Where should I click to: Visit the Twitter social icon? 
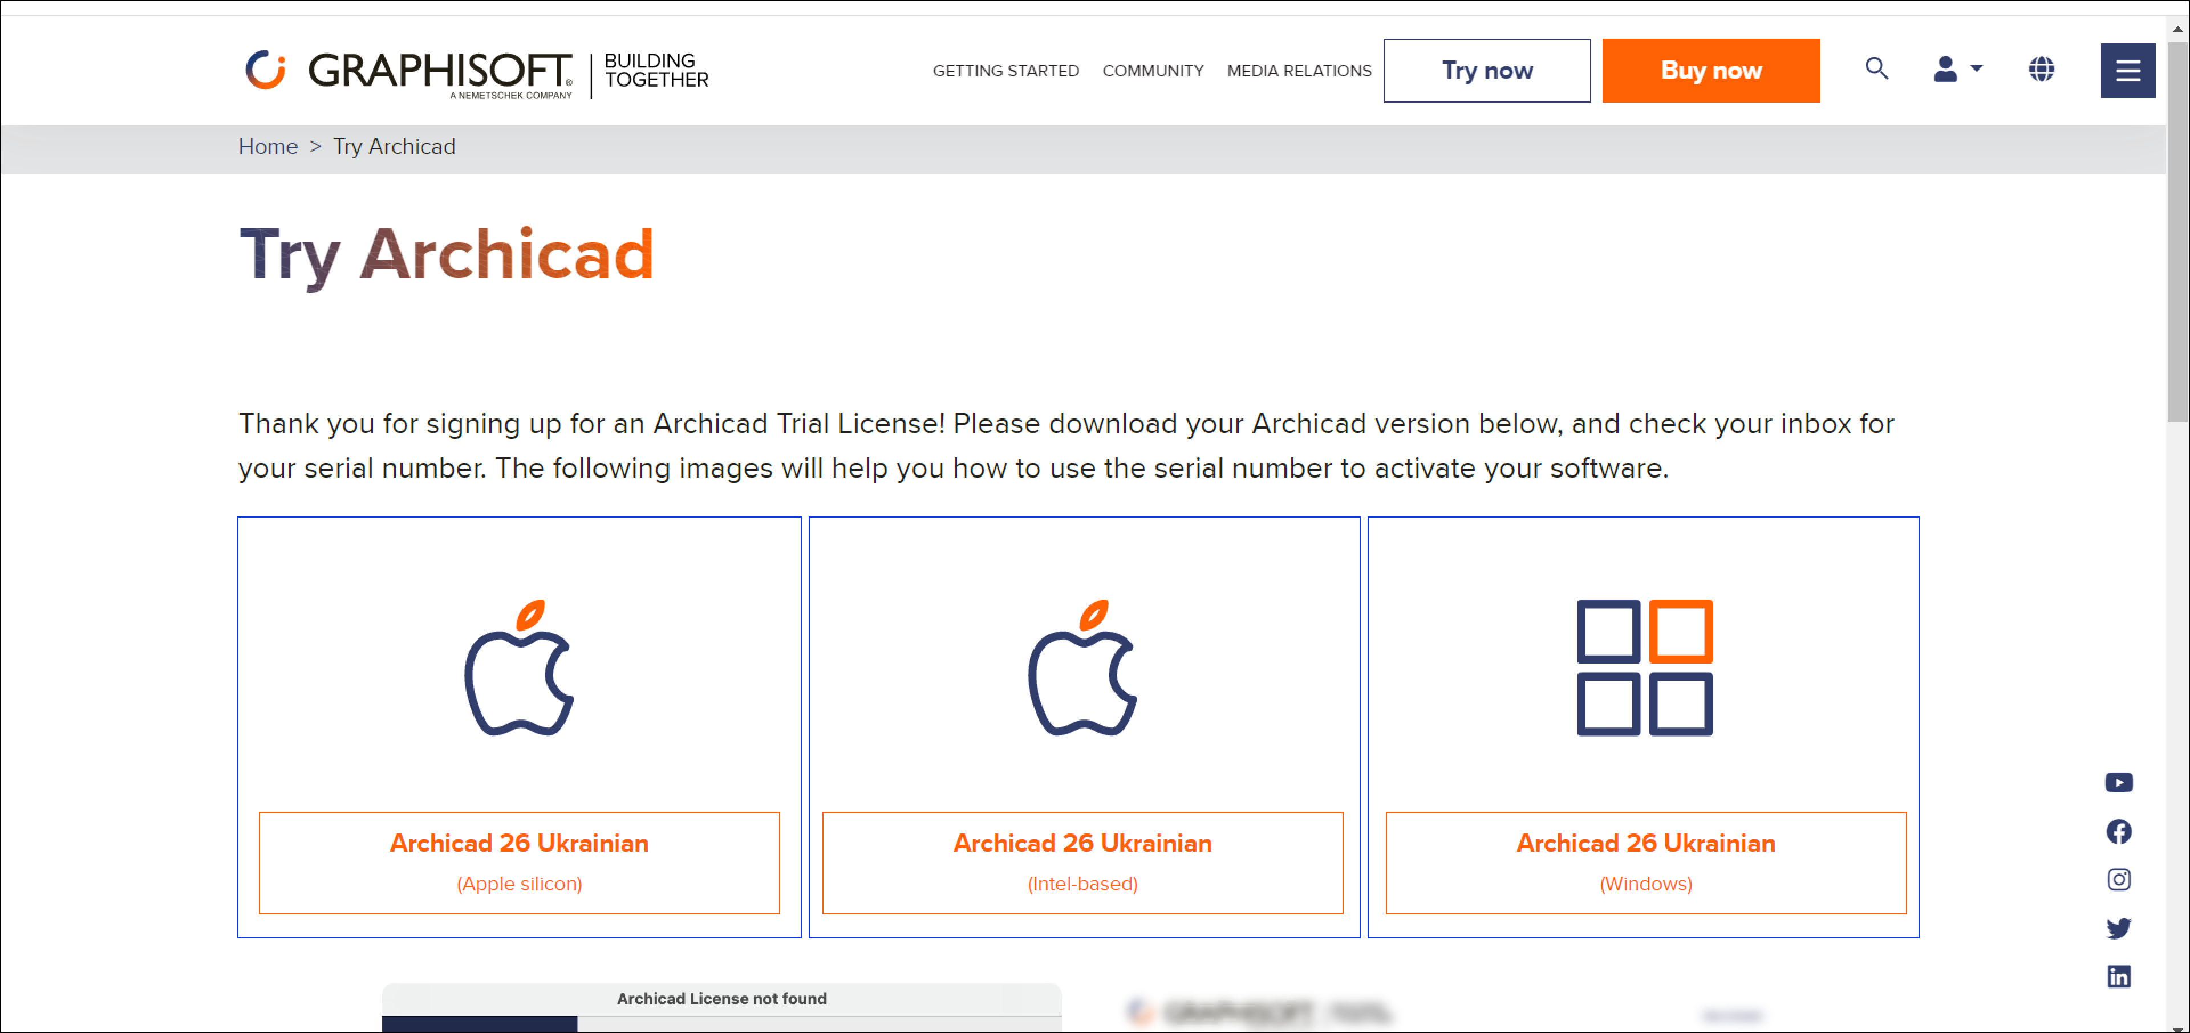tap(2119, 928)
